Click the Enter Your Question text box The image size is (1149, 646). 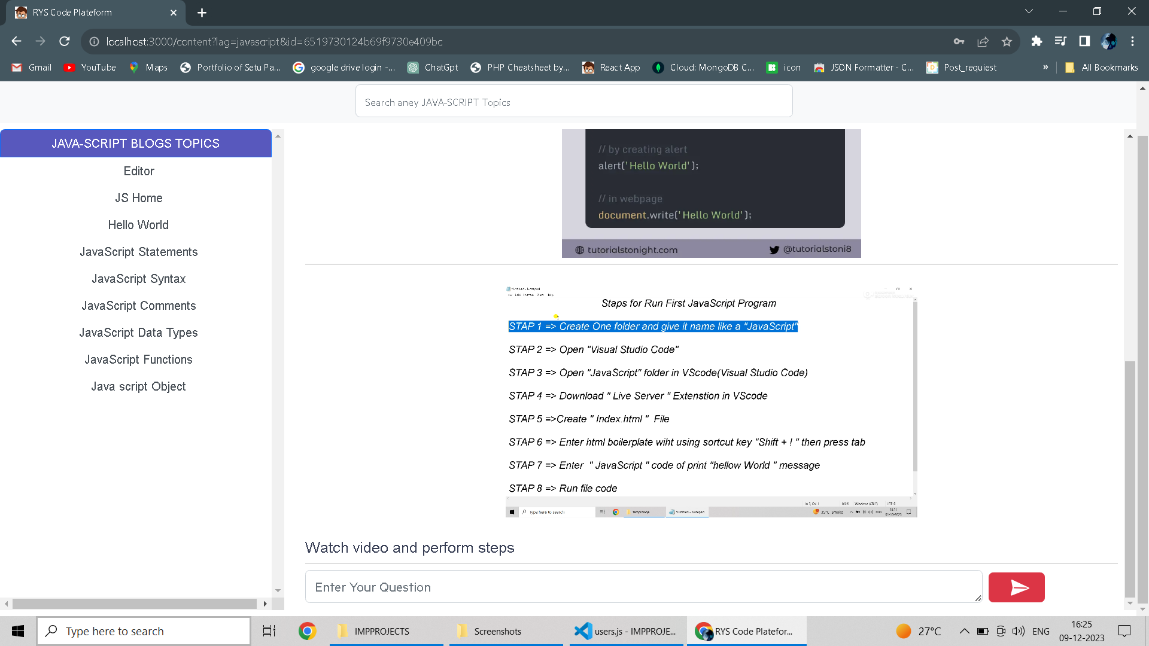coord(643,587)
